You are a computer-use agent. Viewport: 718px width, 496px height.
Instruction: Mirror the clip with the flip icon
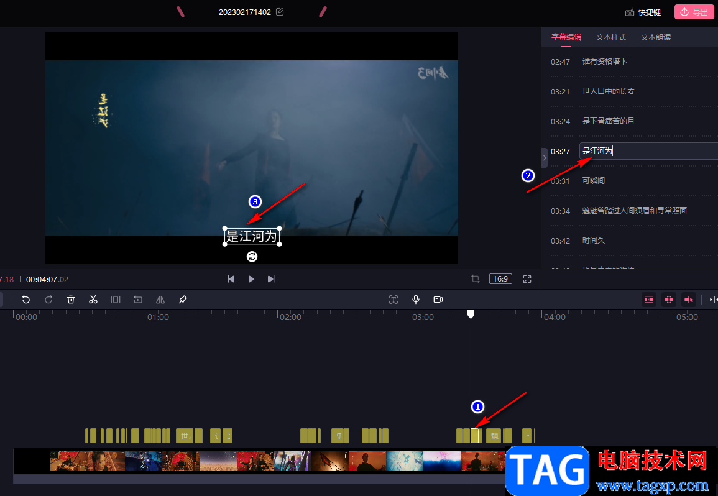pos(160,300)
